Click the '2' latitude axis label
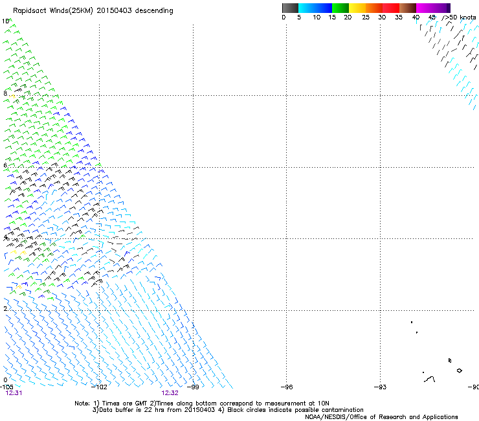 5,308
